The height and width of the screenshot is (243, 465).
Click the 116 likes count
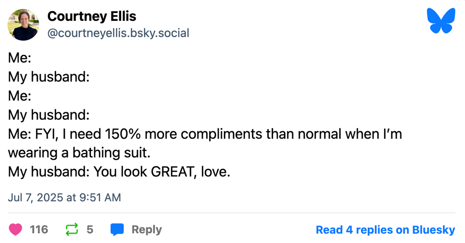click(x=39, y=229)
